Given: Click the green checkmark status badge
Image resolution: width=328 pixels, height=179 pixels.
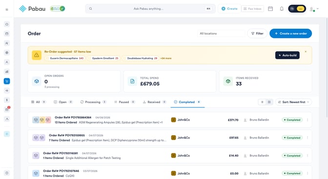Looking at the screenshot, I should [x=58, y=9].
